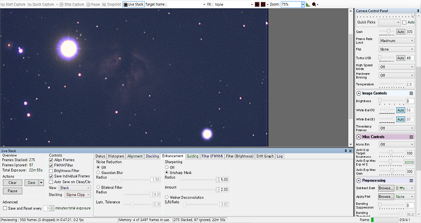This screenshot has height=223, width=421.
Task: Switch to the Log tab
Action: click(279, 156)
